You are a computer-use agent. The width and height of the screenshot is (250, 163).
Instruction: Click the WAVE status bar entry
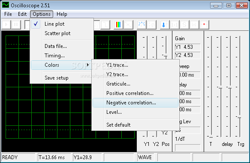145,157
